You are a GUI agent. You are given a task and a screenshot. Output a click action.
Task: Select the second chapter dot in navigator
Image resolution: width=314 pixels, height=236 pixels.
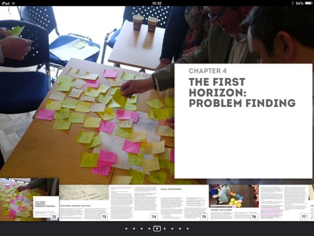(134, 229)
